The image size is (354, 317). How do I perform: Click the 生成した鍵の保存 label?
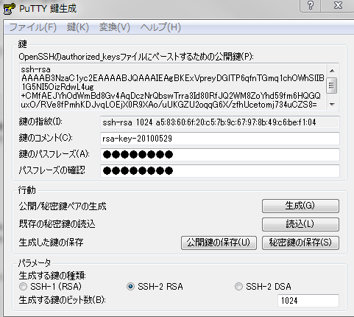(x=51, y=243)
